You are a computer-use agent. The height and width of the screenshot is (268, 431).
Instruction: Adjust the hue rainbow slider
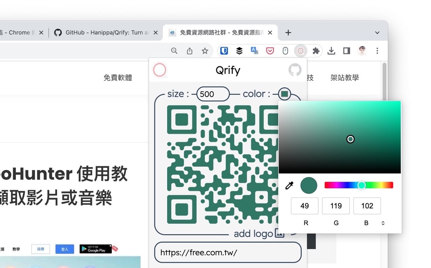(359, 185)
